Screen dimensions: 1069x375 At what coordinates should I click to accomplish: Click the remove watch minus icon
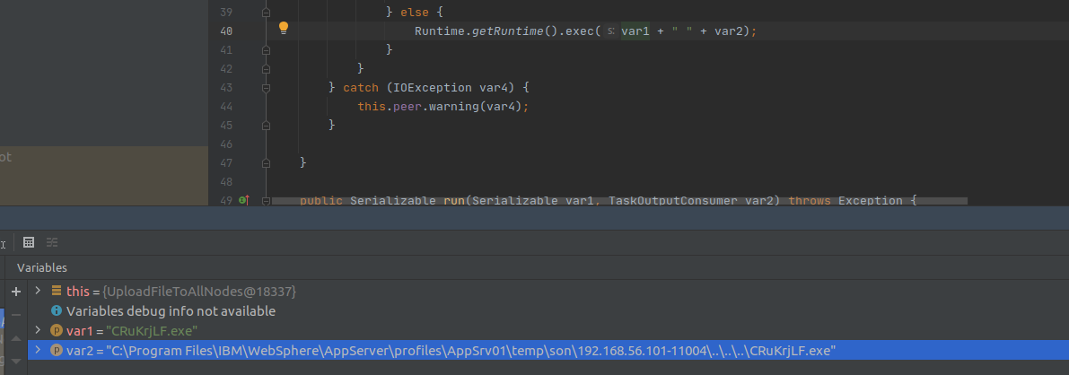point(16,314)
